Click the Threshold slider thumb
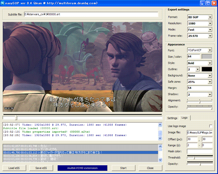 pyautogui.click(x=194, y=158)
